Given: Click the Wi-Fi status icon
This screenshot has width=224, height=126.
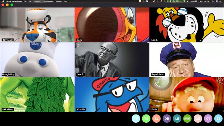Looking at the screenshot, I should click(184, 1).
